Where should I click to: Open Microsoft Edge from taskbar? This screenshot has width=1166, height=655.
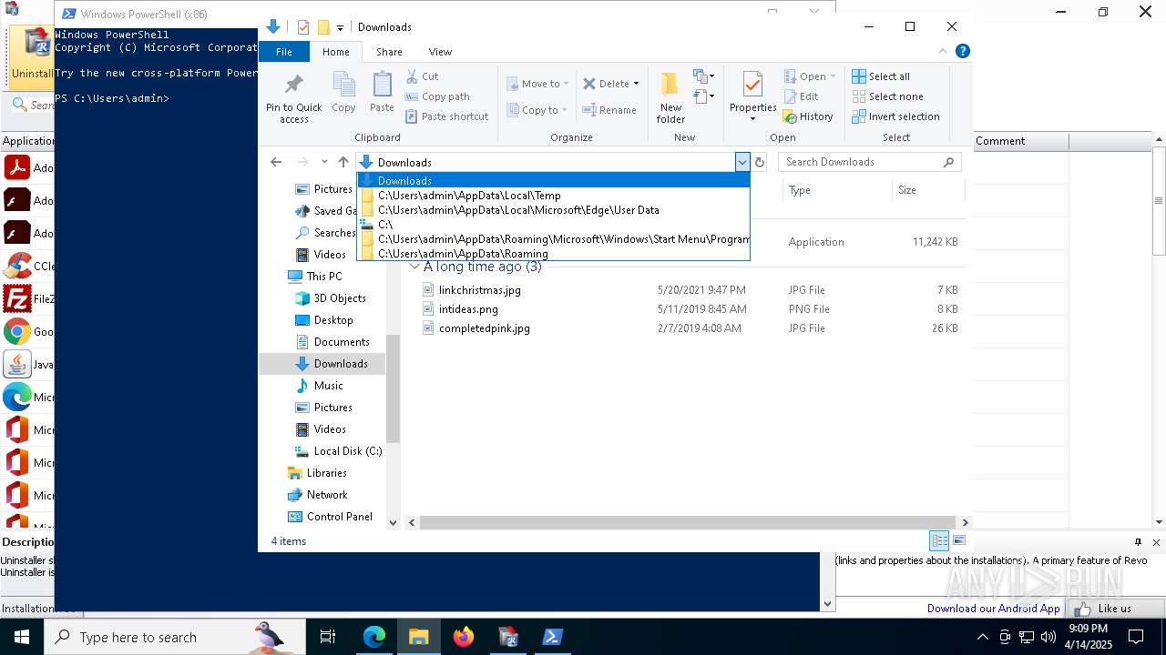(374, 637)
